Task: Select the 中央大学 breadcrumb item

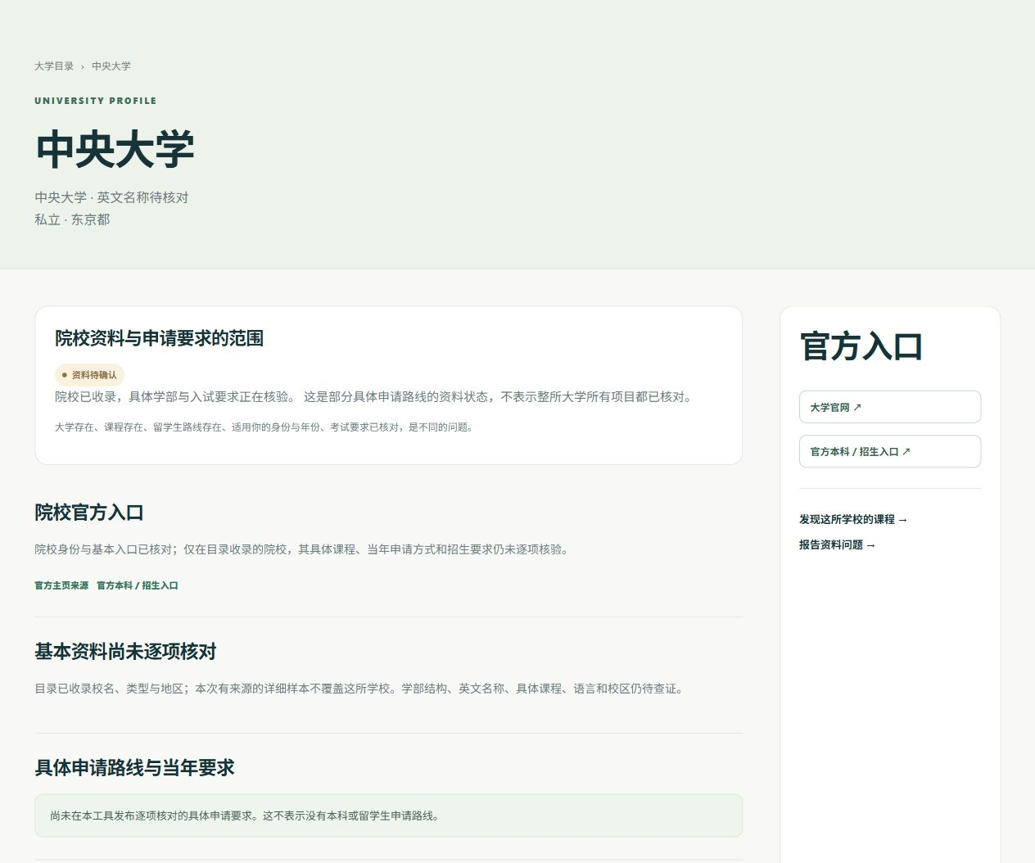Action: pyautogui.click(x=111, y=66)
